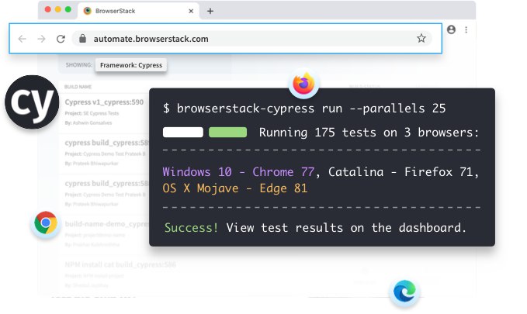
Task: Click the Microsoft Edge browser icon
Action: [x=404, y=292]
